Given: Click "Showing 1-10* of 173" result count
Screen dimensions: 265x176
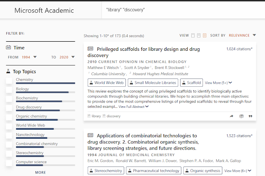Looking at the screenshot, I should click(x=114, y=36).
